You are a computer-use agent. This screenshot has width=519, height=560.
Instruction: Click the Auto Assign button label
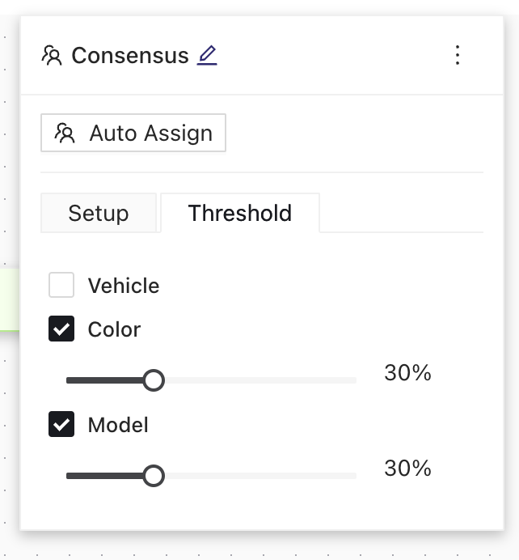(151, 134)
